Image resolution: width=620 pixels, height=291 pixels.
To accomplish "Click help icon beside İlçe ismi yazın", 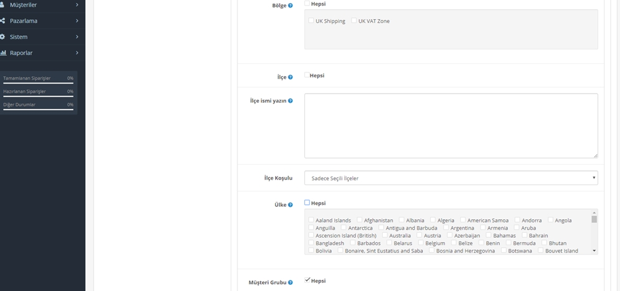I will coord(290,100).
